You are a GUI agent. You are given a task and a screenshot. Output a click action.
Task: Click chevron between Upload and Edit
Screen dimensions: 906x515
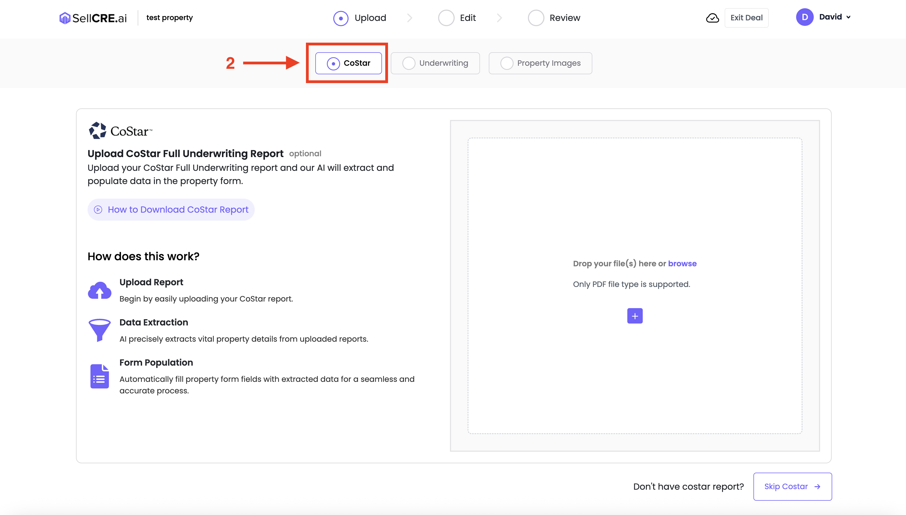[410, 18]
